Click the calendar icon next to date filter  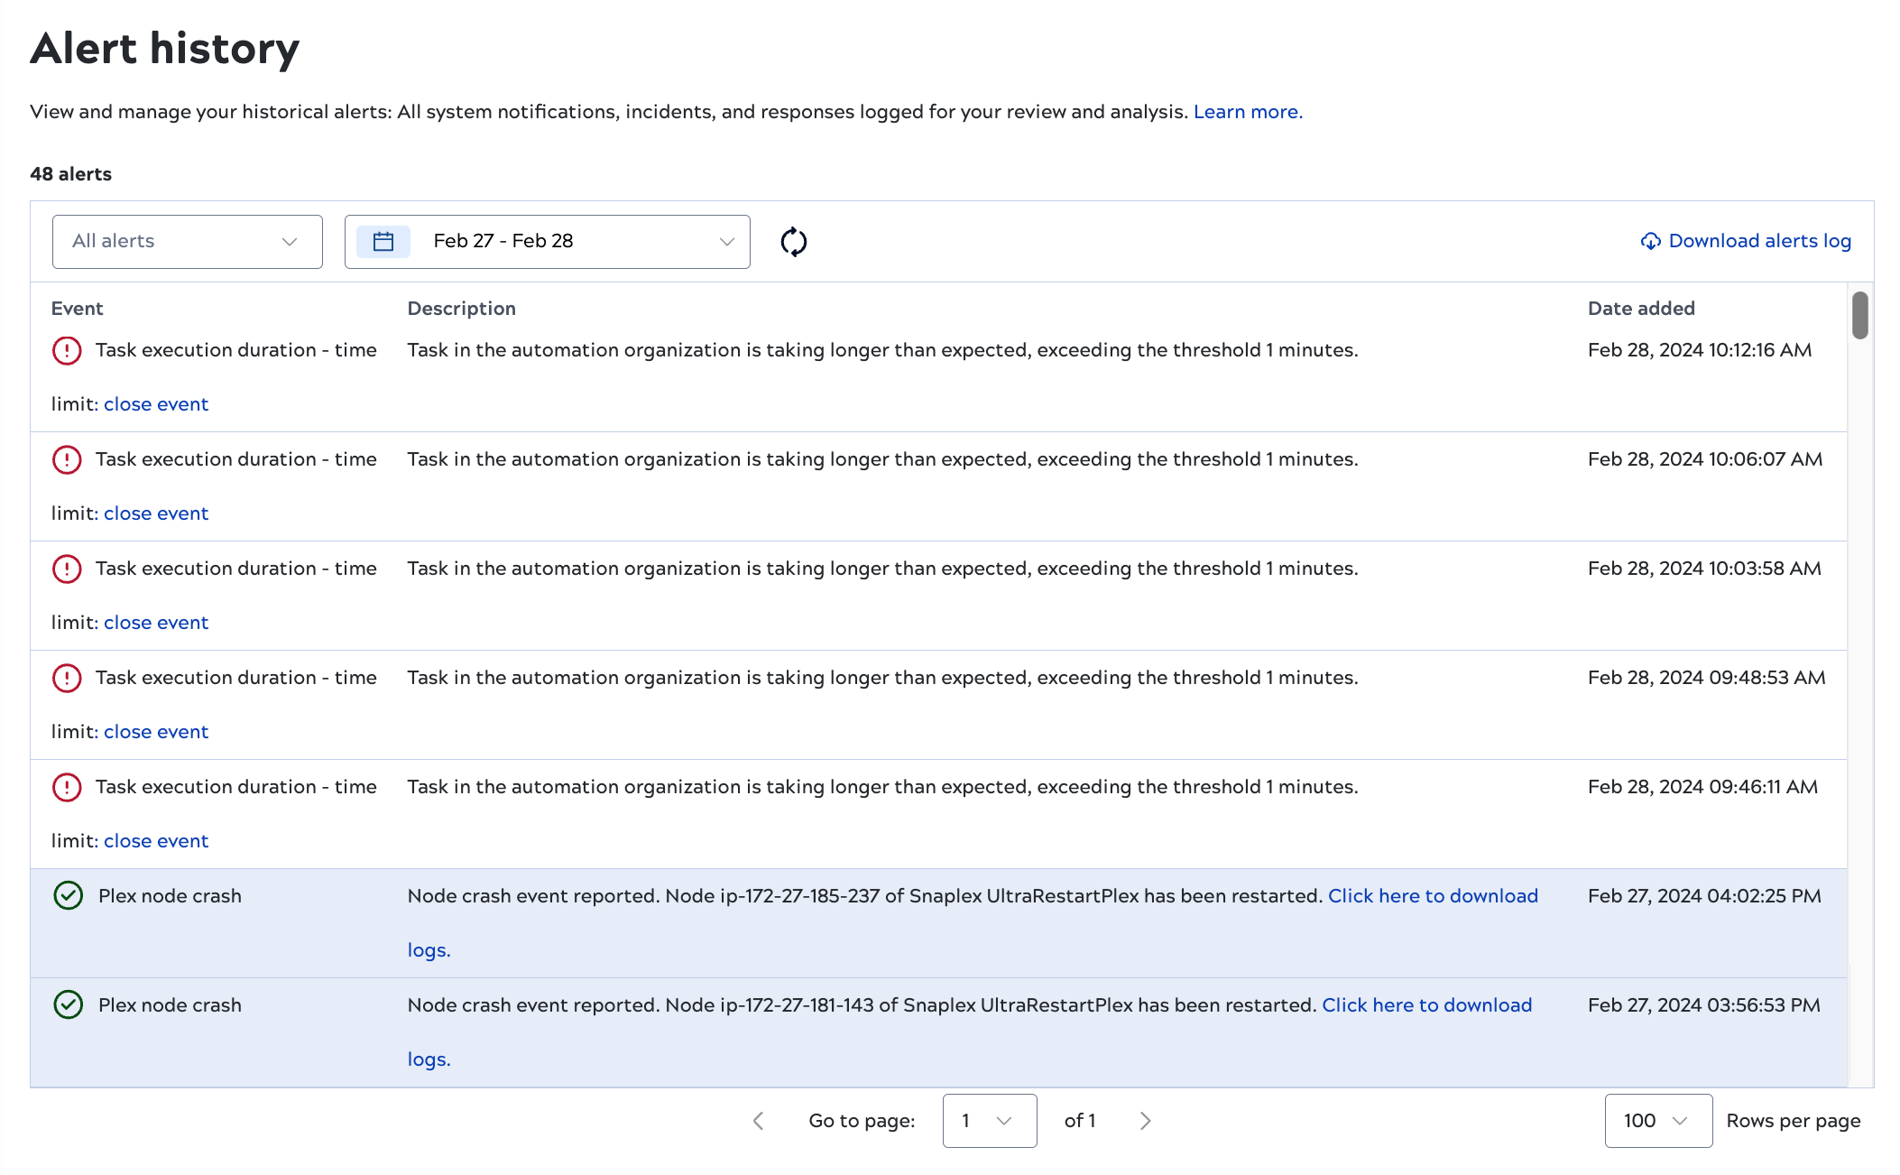pyautogui.click(x=384, y=240)
